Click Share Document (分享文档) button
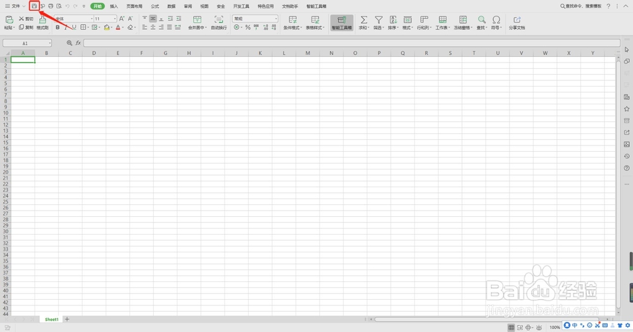 pyautogui.click(x=517, y=23)
